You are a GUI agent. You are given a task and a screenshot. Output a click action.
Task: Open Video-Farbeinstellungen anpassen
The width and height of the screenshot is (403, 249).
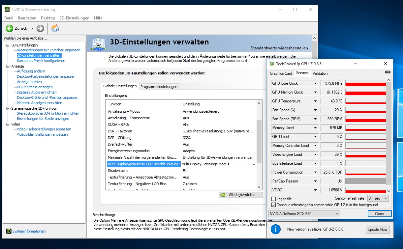(44, 129)
